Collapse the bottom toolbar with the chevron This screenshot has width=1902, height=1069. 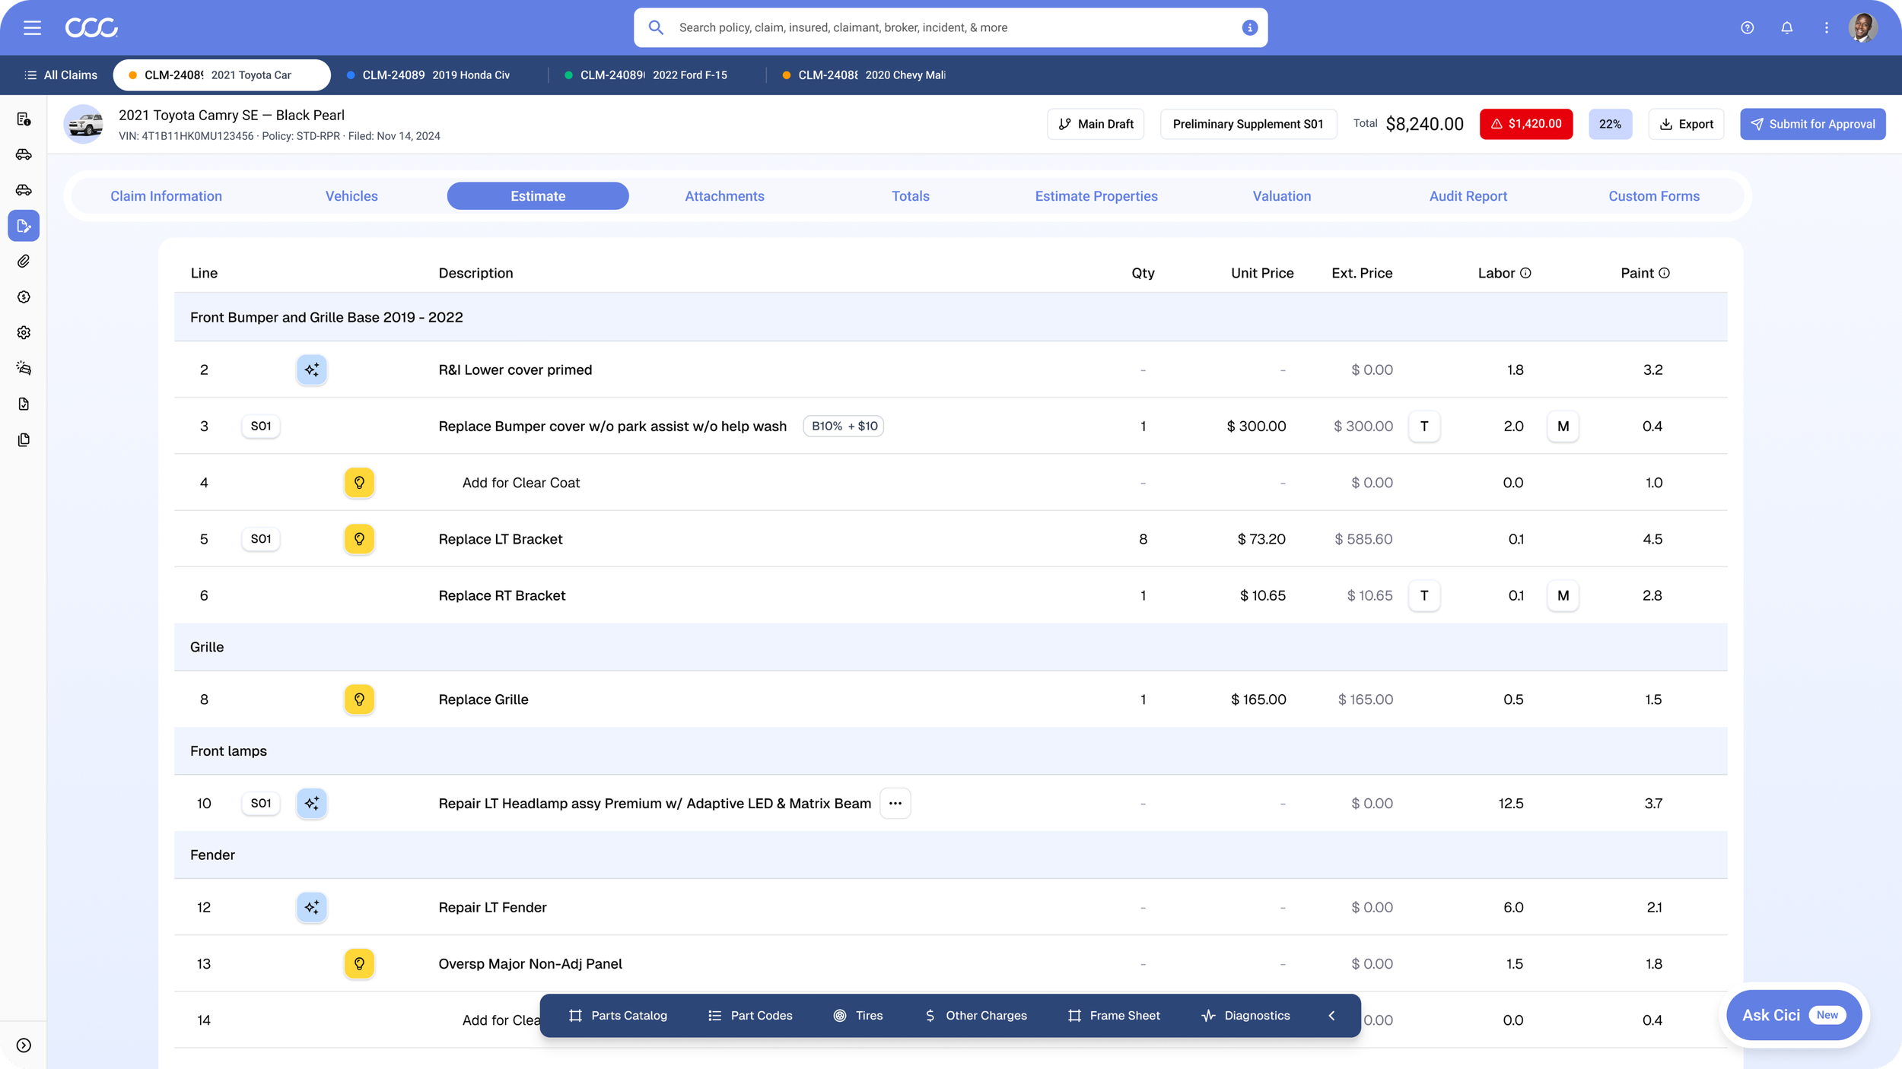[x=1332, y=1016]
